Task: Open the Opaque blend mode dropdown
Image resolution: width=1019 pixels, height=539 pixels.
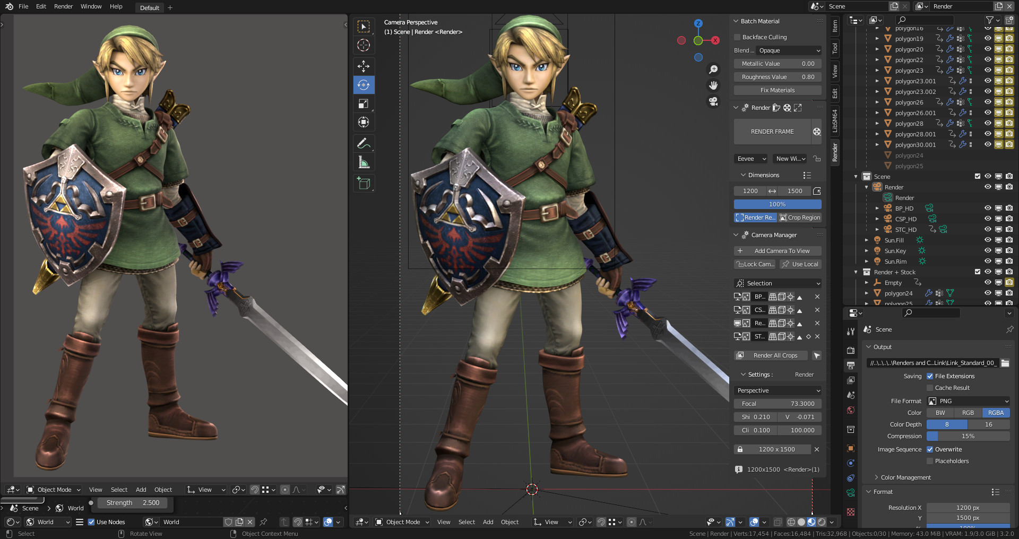Action: click(789, 50)
